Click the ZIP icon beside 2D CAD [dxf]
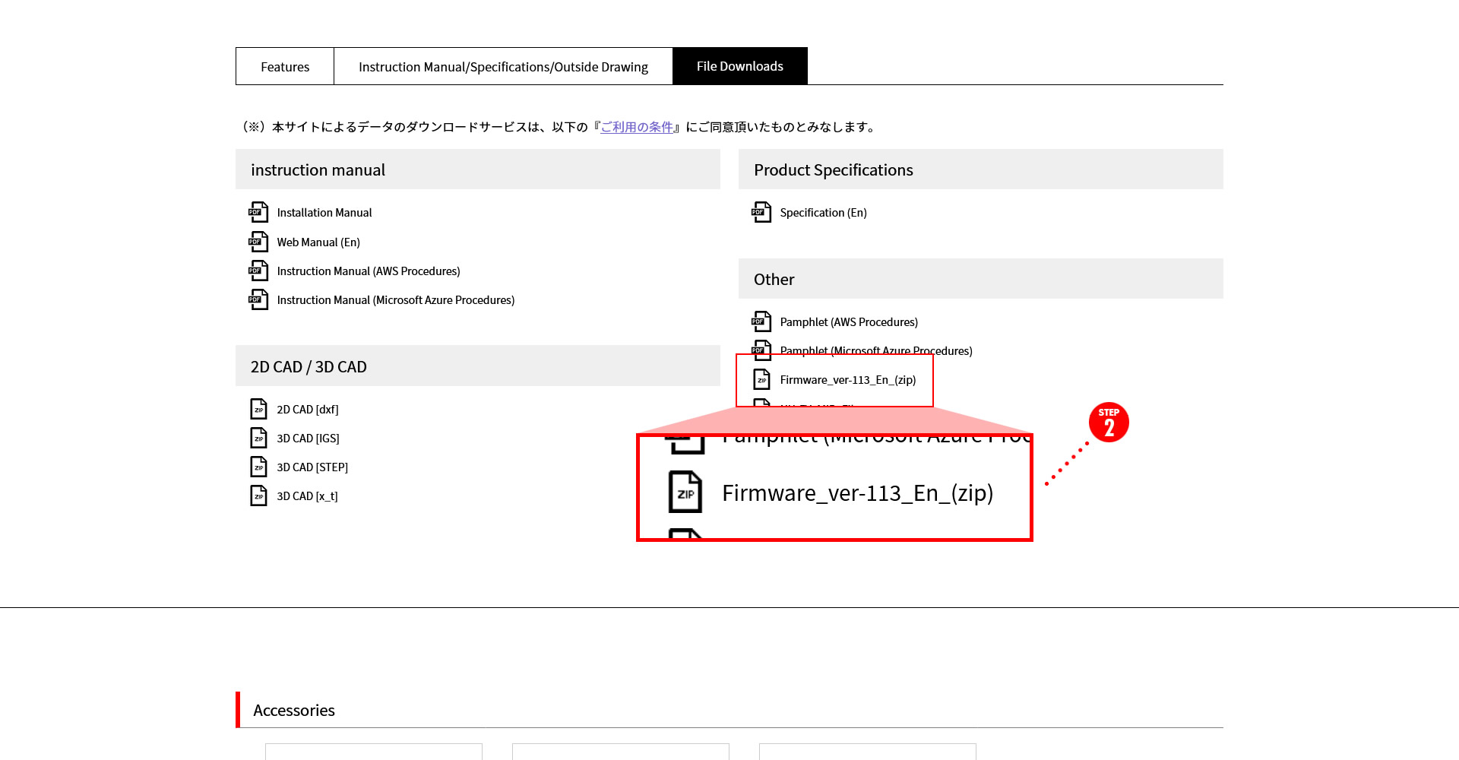This screenshot has height=760, width=1459. pos(258,409)
